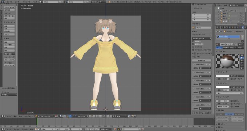This screenshot has height=131, width=247.
Task: Switch to the ワイヤー material type tab
Action: point(226,48)
